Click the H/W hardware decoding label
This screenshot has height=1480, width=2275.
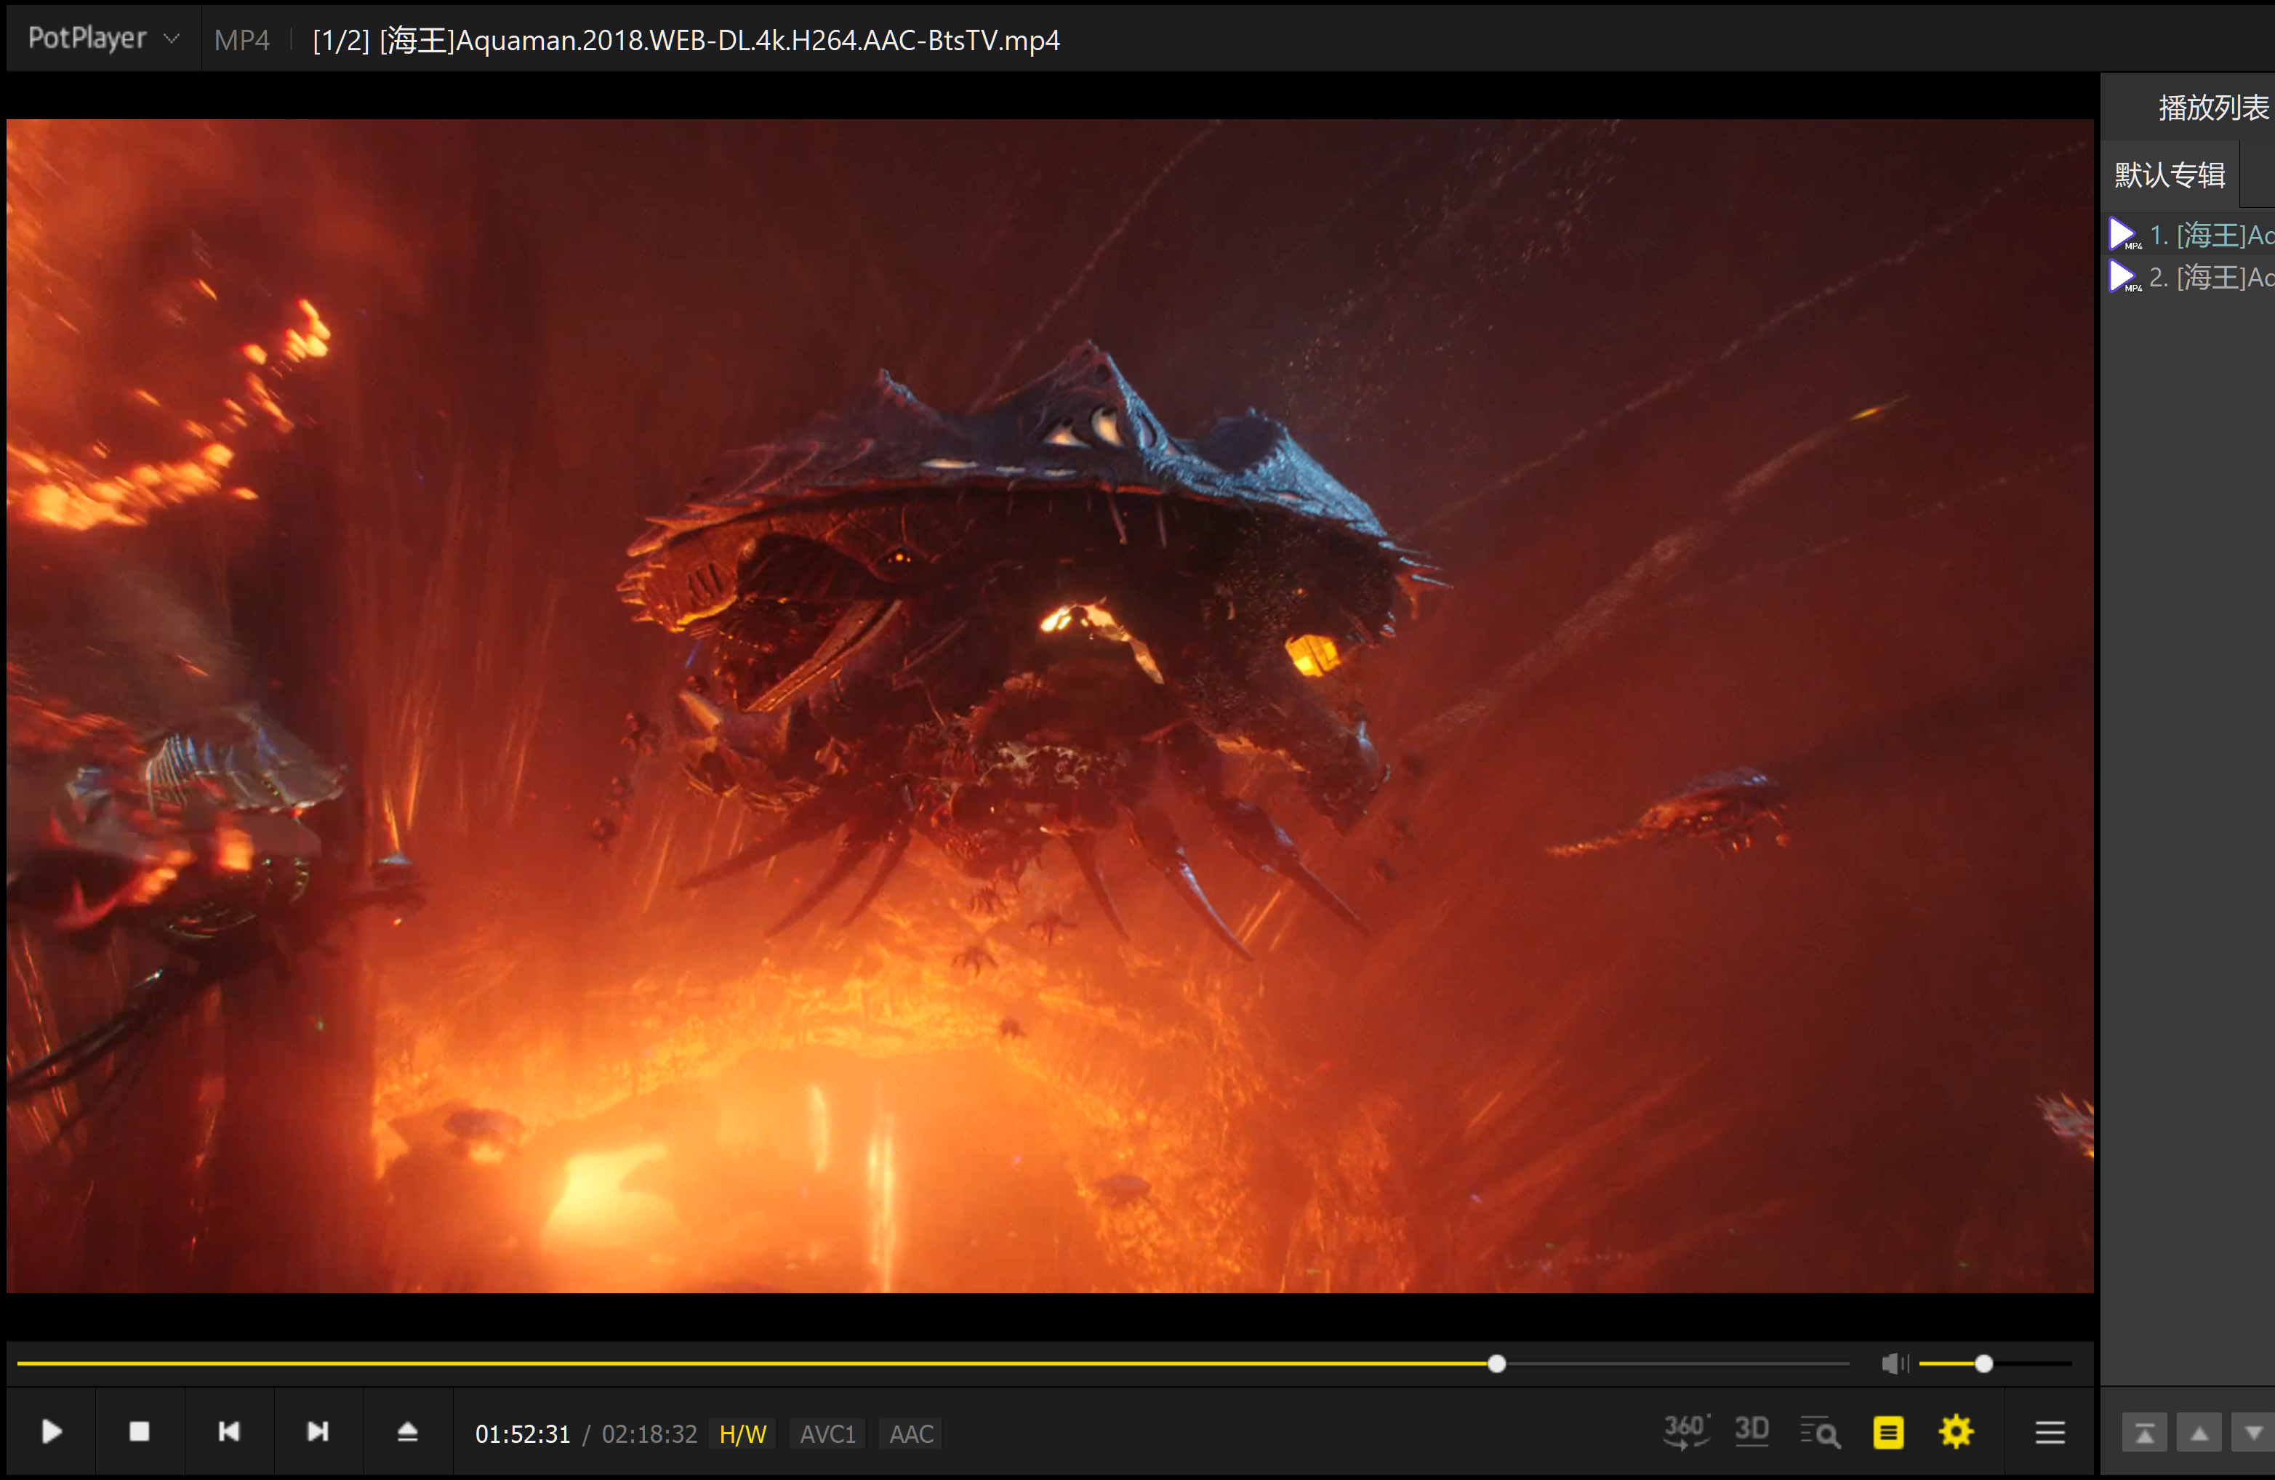coord(743,1434)
